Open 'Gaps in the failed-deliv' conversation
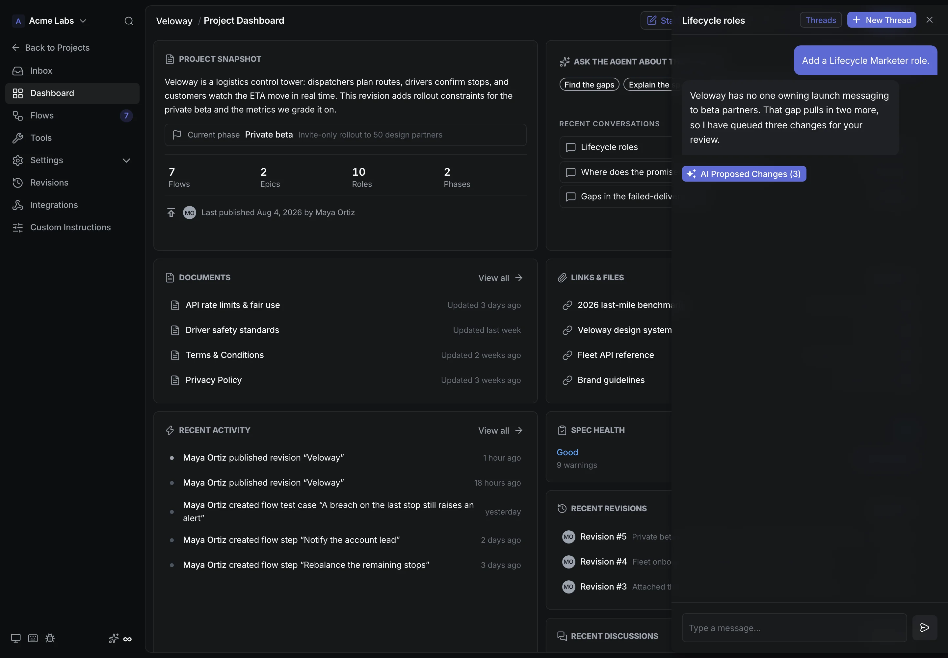The height and width of the screenshot is (658, 948). 616,197
